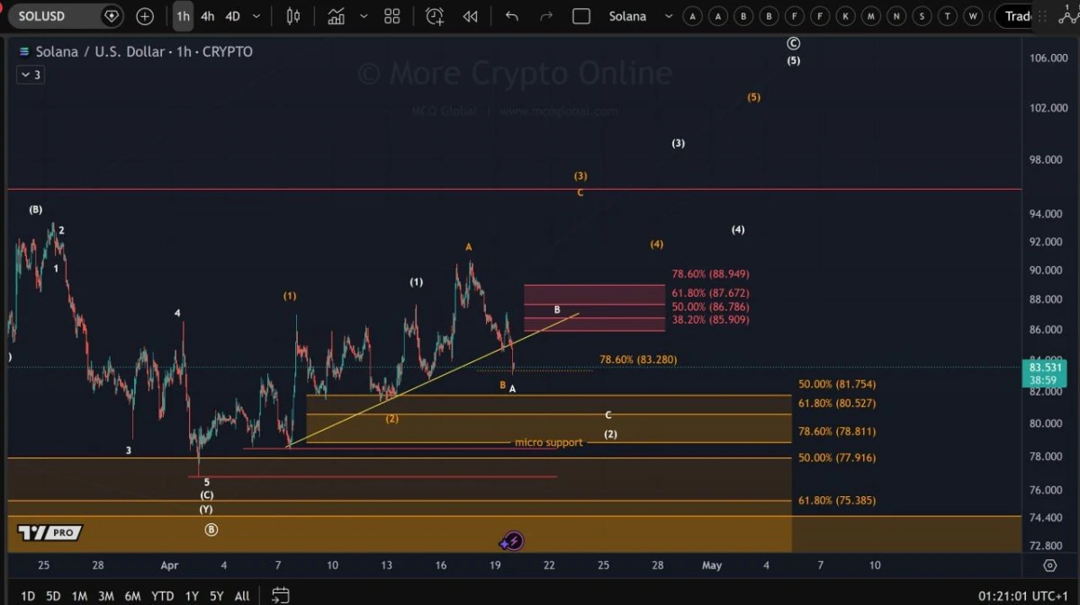Screen dimensions: 1080x605
Task: Click the Apr label on the time axis
Action: click(x=169, y=565)
